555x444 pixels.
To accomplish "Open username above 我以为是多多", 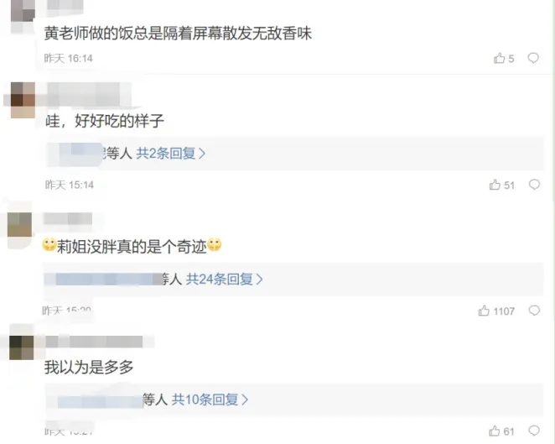I will coord(94,342).
